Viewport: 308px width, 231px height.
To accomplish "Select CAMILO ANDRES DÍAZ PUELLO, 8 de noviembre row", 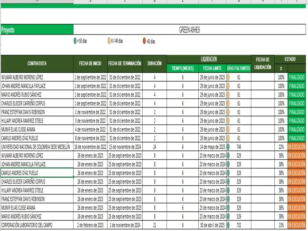I will coord(37,138).
